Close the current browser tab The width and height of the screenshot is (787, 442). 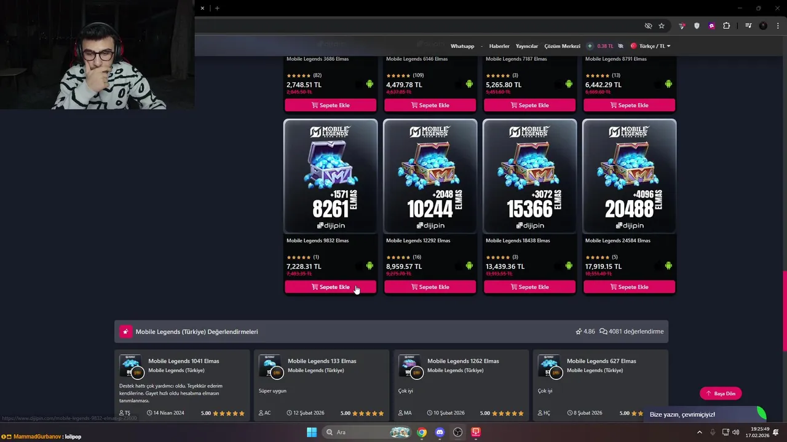click(x=202, y=8)
